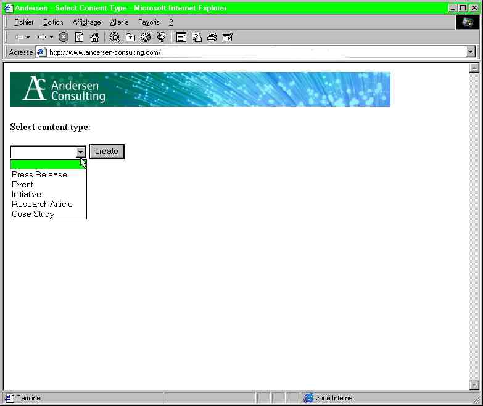Choose Initiative from the list

click(48, 194)
